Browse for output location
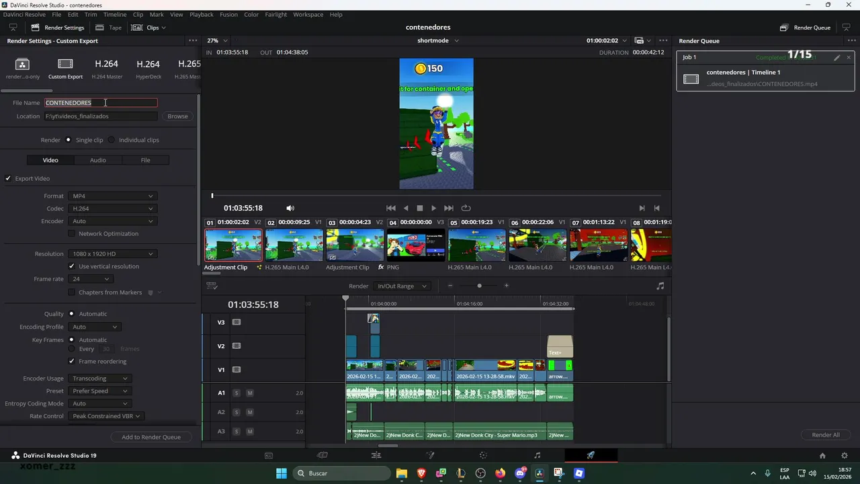 [177, 116]
